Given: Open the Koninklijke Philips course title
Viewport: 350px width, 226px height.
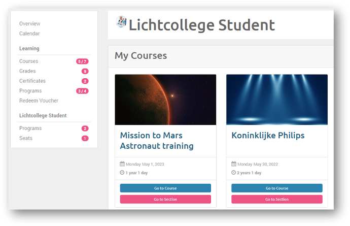Looking at the screenshot, I should pos(268,136).
